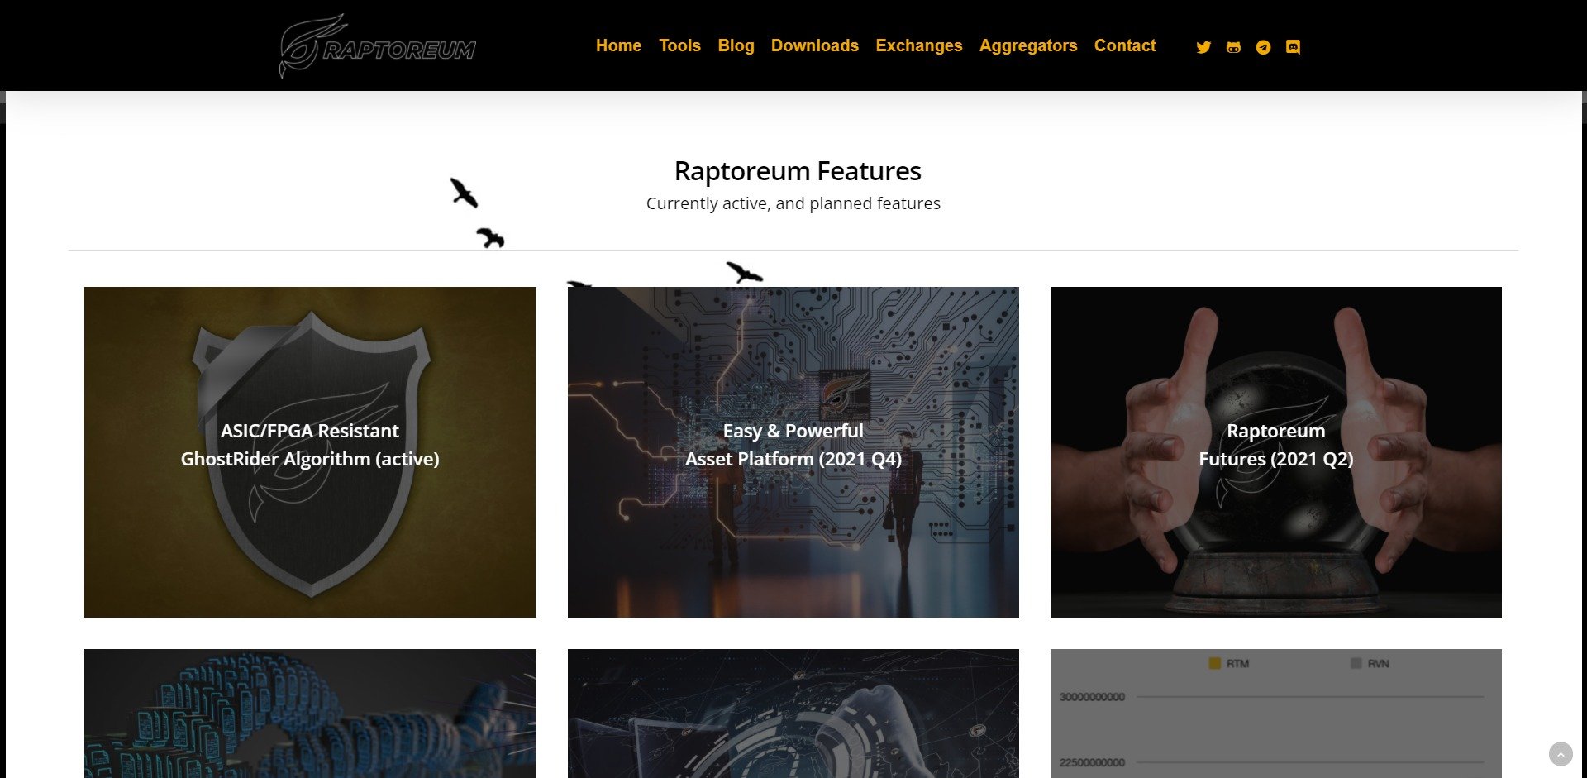Click the blue blockchain chain thumbnail
This screenshot has width=1587, height=778.
pos(310,714)
